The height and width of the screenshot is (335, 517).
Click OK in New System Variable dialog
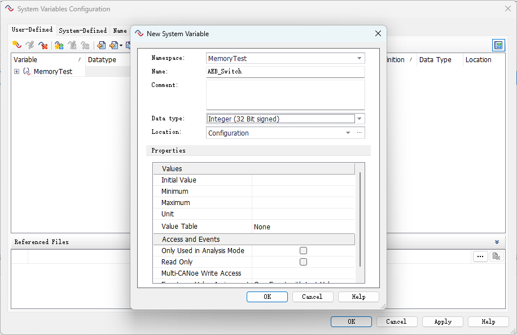[267, 297]
